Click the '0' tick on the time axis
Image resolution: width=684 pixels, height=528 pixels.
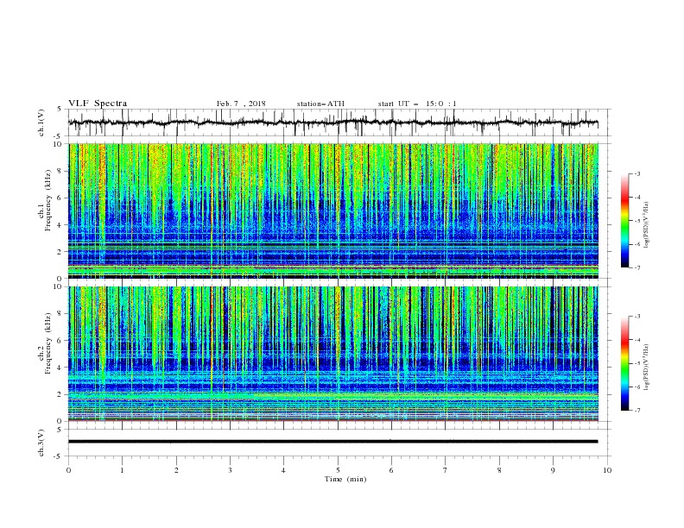pos(68,470)
